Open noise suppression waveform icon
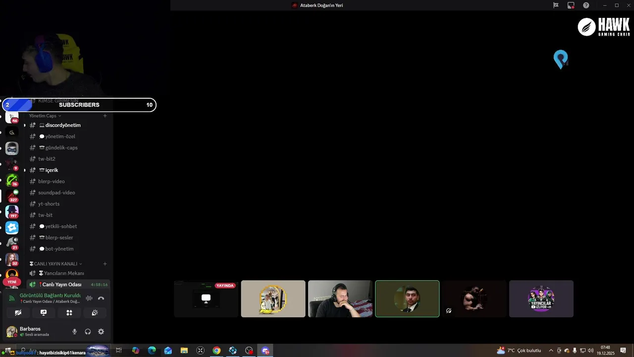The height and width of the screenshot is (357, 634). pos(89,298)
